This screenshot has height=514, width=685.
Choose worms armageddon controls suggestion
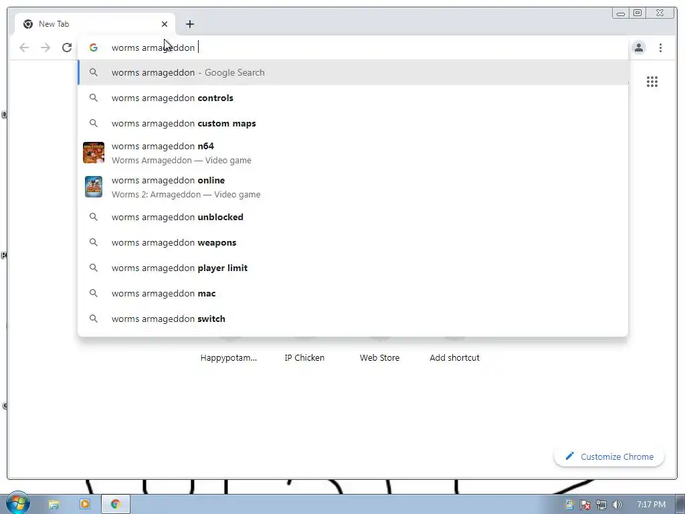point(353,98)
